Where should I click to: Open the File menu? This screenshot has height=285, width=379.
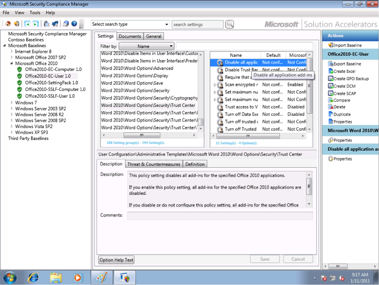(6, 13)
